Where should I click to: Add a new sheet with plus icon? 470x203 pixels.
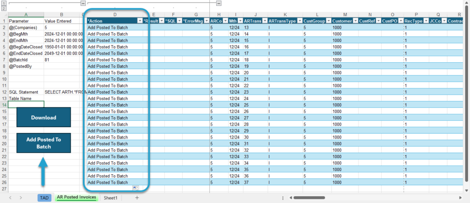click(137, 198)
